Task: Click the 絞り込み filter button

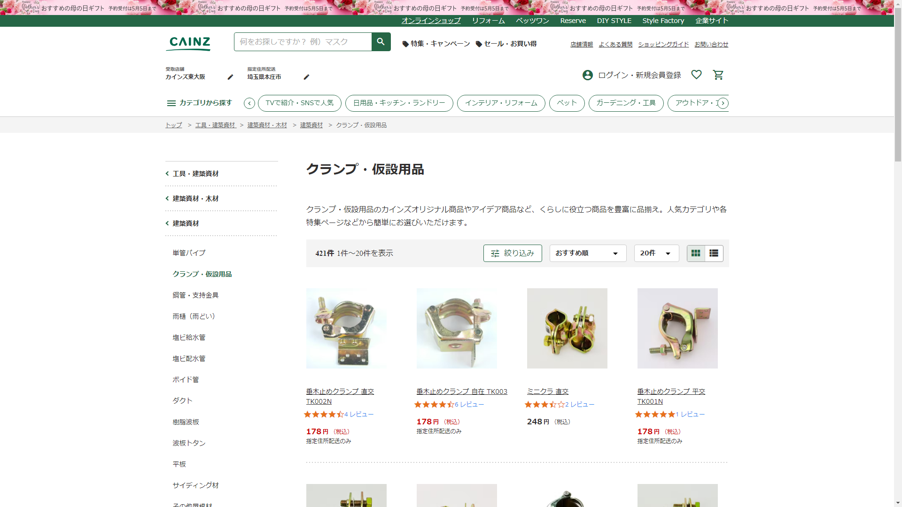Action: click(513, 253)
